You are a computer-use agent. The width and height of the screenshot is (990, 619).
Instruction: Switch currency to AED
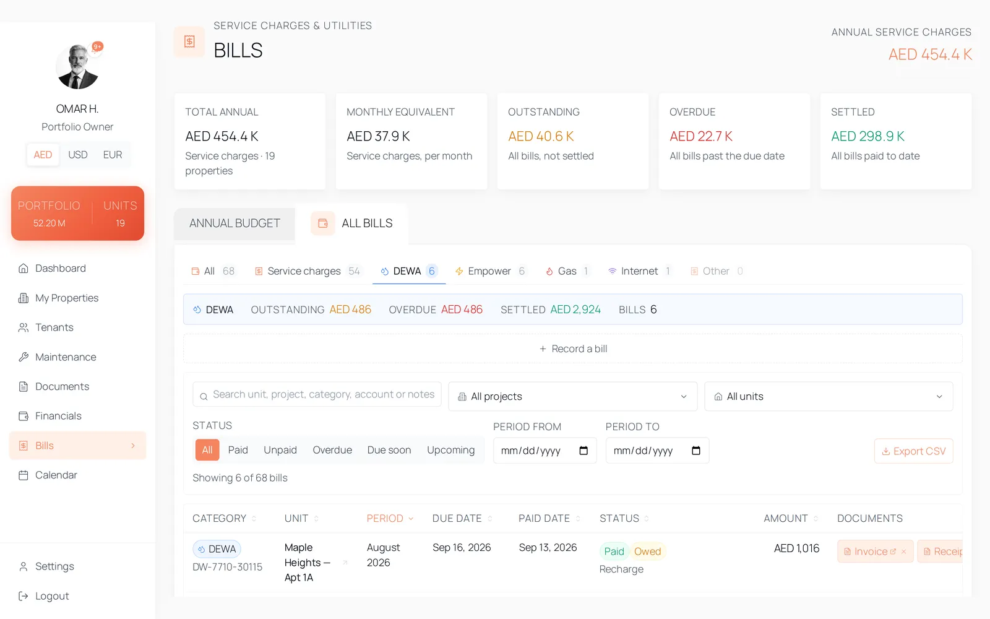[43, 155]
